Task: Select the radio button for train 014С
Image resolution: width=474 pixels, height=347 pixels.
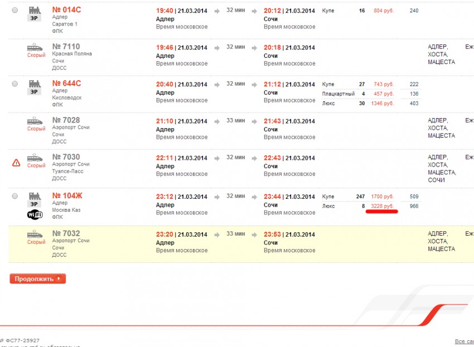Action: click(14, 11)
